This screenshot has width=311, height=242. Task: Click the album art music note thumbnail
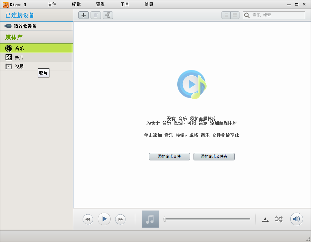[x=150, y=219]
